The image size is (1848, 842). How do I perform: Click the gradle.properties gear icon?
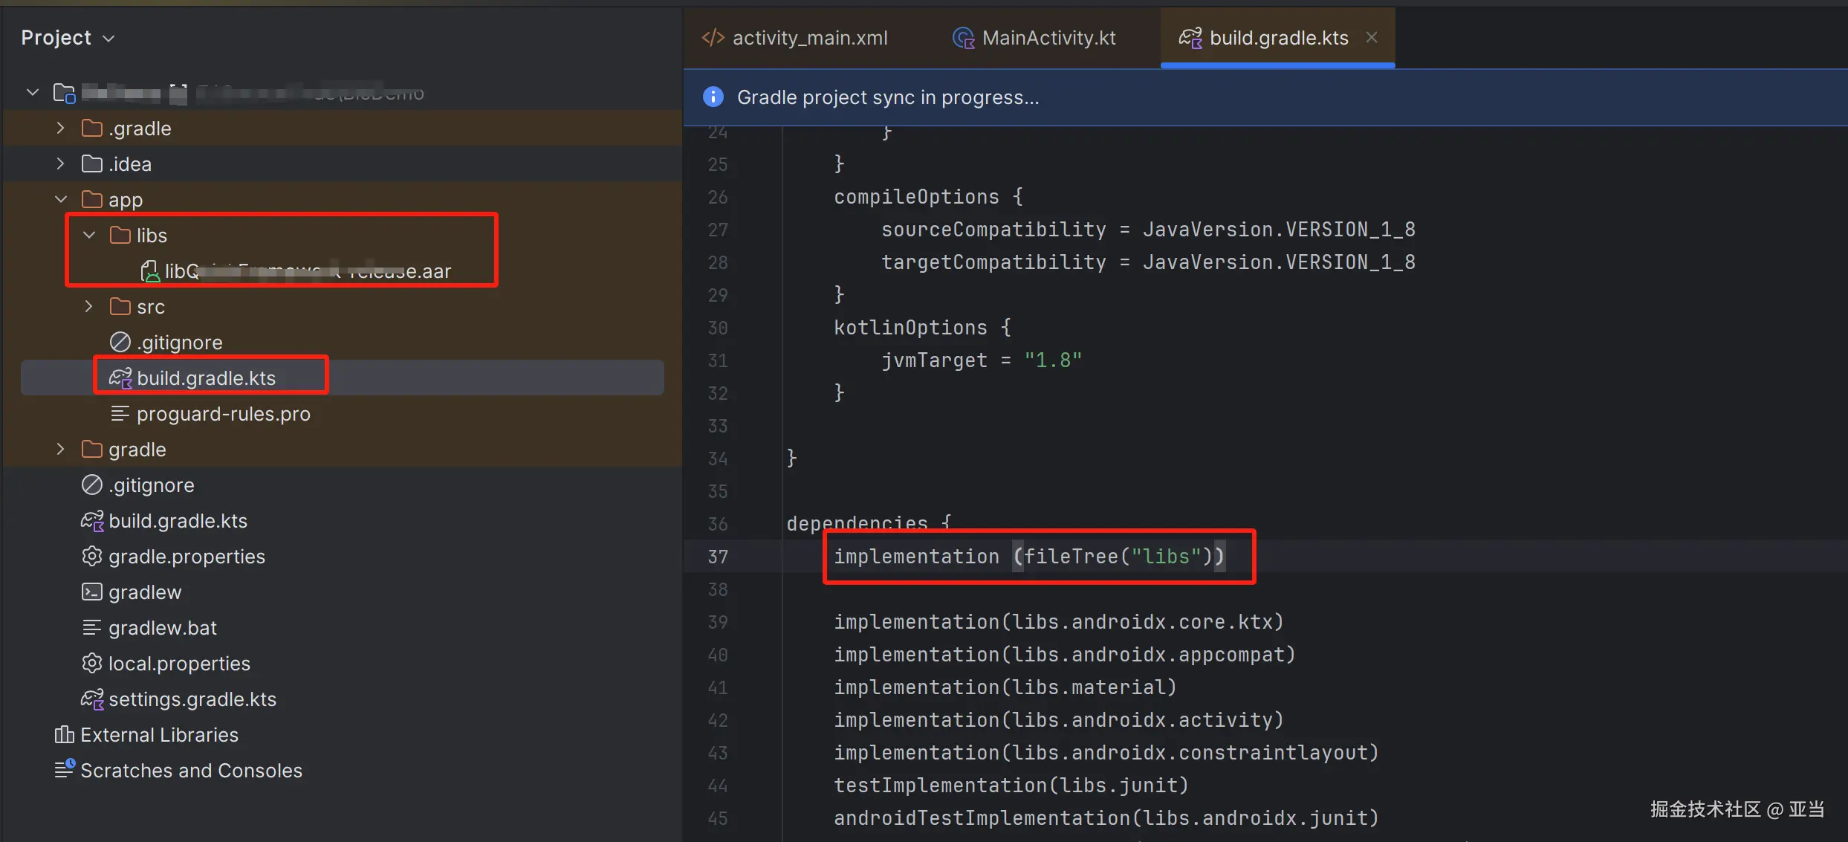point(91,556)
